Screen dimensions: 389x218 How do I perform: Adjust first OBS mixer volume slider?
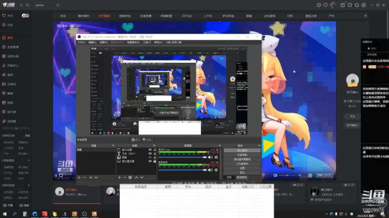182,157
